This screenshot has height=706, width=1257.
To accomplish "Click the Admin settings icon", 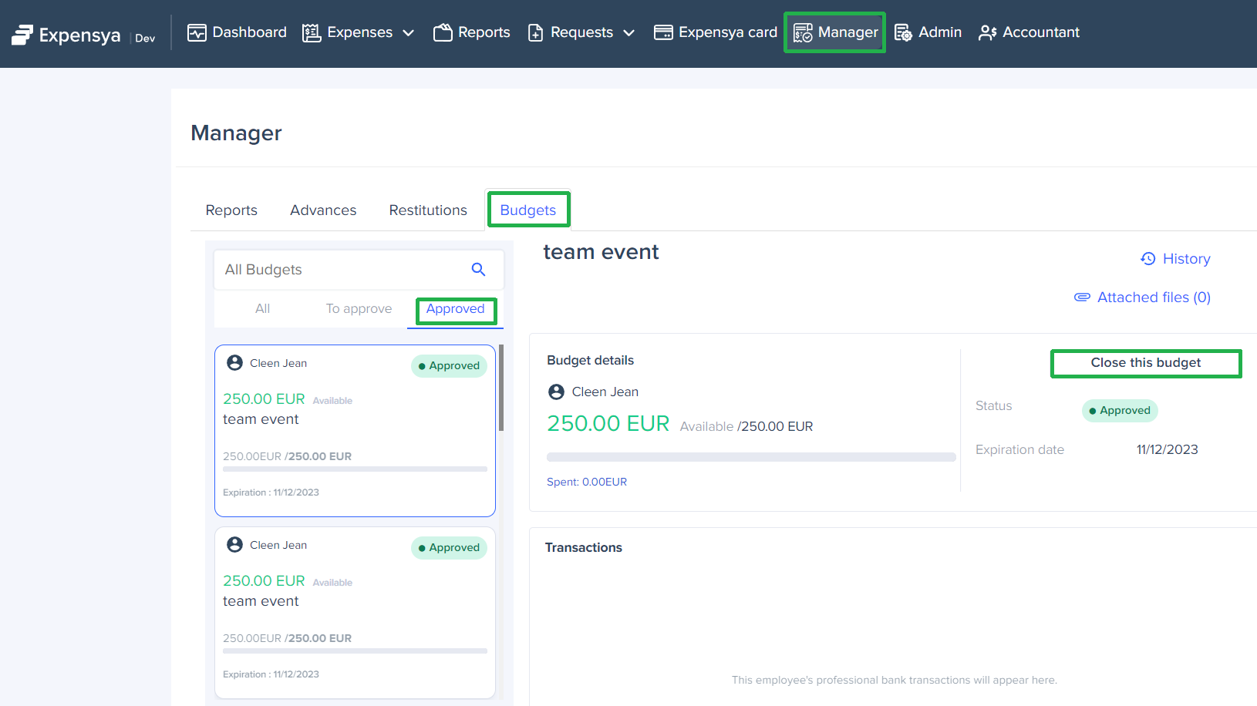I will point(903,32).
